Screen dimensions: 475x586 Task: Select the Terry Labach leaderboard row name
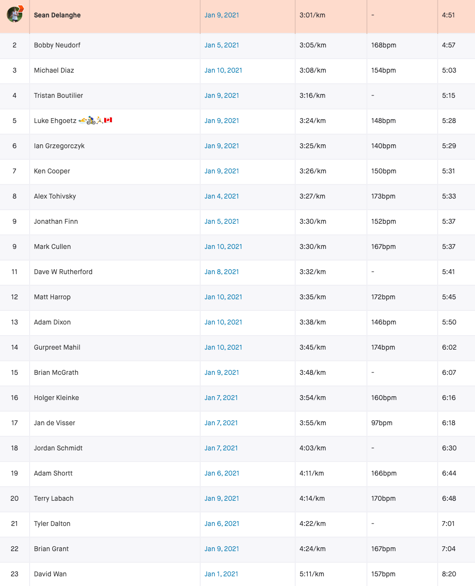[54, 498]
